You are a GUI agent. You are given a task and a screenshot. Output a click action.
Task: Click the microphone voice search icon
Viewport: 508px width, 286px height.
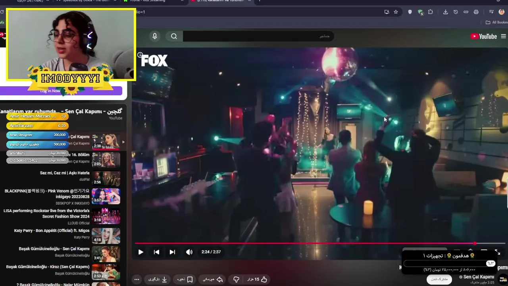(155, 36)
